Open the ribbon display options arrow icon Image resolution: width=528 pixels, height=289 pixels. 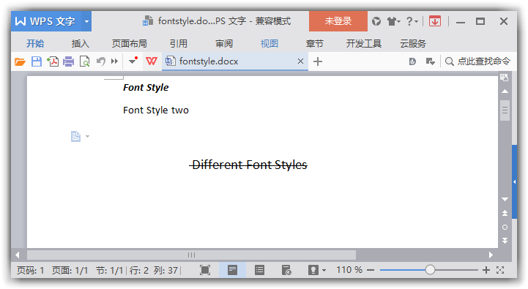(430, 61)
